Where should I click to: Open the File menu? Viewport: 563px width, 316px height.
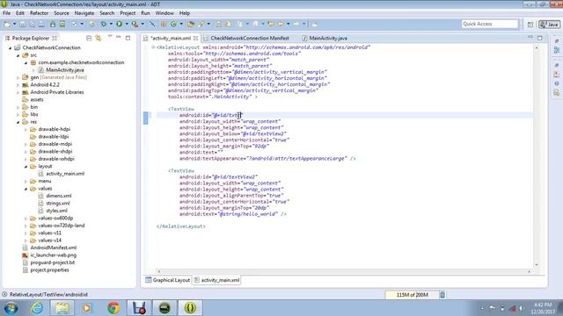pyautogui.click(x=6, y=13)
